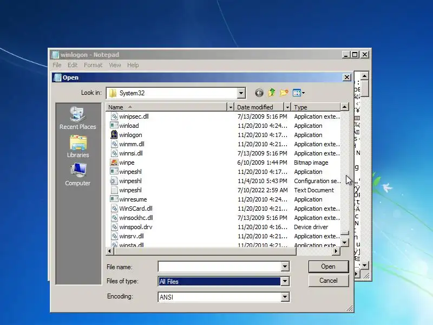Viewport: 433px width, 325px height.
Task: Click the 7/10/2022 2:59 AM date cell
Action: pyautogui.click(x=263, y=190)
